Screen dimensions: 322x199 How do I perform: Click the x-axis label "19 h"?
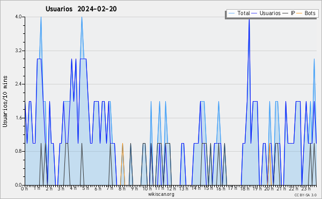[257, 189]
